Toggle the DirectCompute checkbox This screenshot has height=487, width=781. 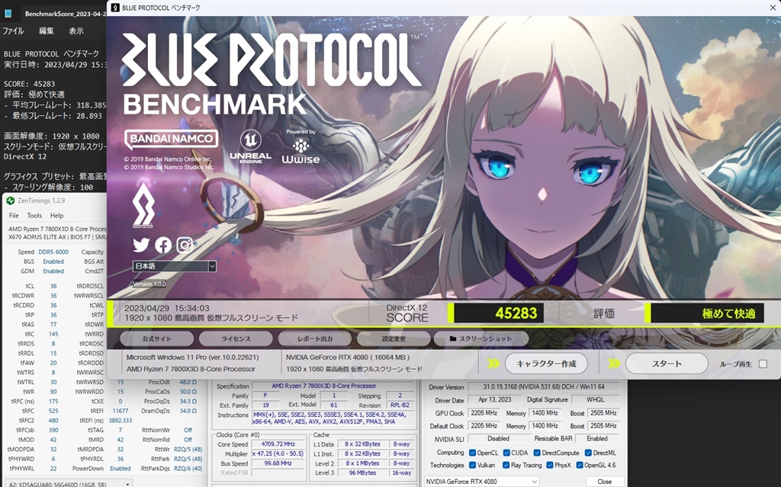click(537, 453)
